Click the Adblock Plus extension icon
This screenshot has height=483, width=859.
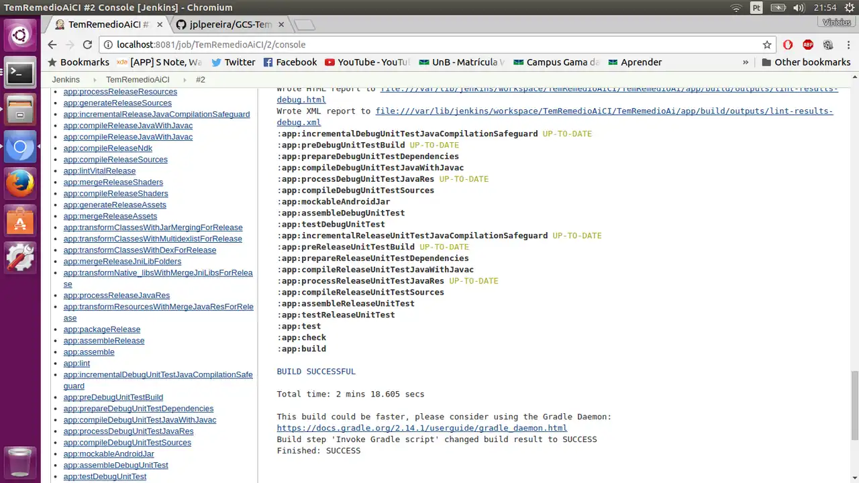pos(808,44)
